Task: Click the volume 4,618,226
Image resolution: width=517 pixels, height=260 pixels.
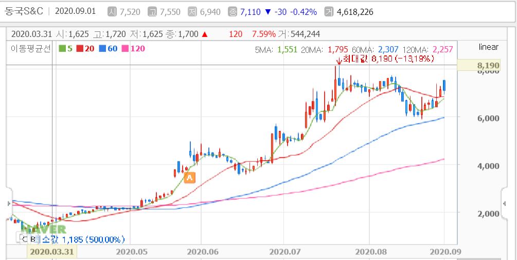Action: coord(355,12)
